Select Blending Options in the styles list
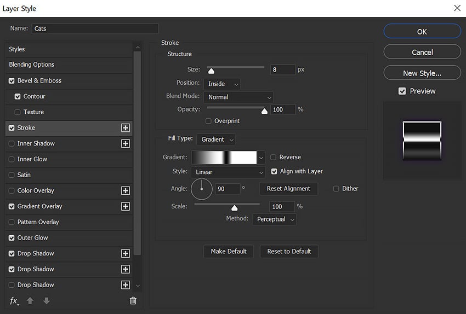Viewport: 466px width, 314px height. click(x=32, y=65)
